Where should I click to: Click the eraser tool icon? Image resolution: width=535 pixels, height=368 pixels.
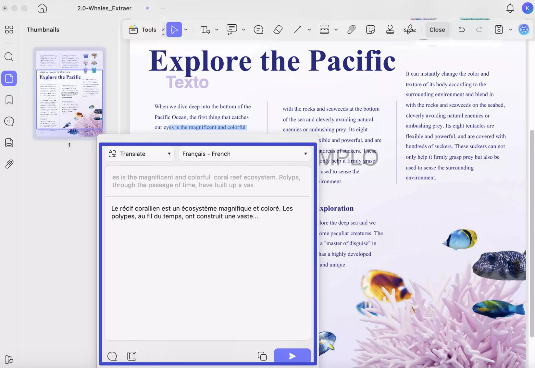click(x=278, y=30)
